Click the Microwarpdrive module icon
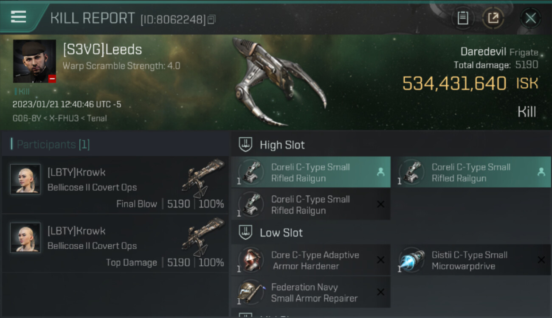Image resolution: width=552 pixels, height=318 pixels. tap(412, 260)
